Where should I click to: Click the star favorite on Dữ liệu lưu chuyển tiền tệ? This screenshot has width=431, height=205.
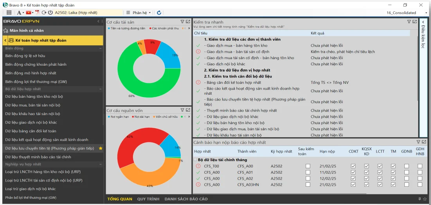tap(101, 148)
